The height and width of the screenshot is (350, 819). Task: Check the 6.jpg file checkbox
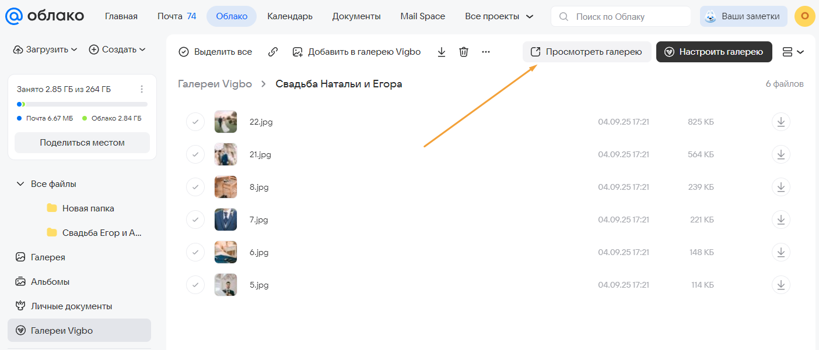195,253
